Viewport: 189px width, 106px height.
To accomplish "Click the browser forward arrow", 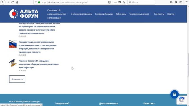I will (x=8, y=2).
